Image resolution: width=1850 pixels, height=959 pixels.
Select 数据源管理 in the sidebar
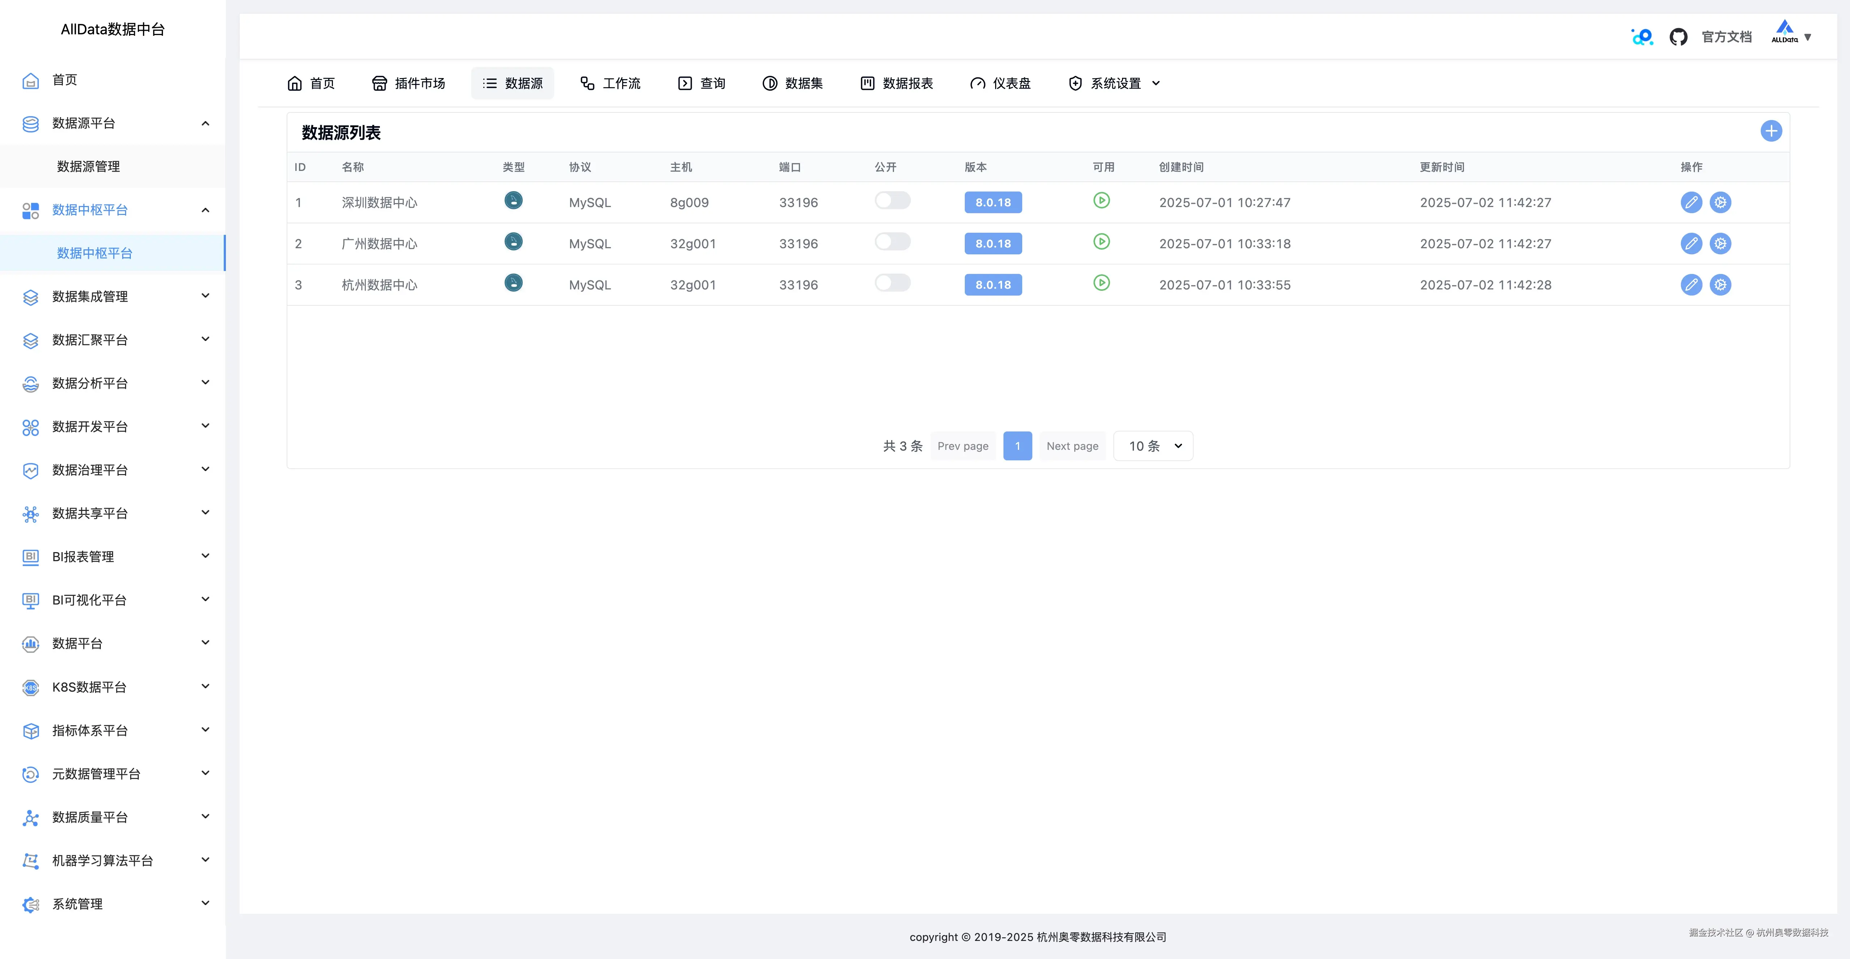(88, 167)
